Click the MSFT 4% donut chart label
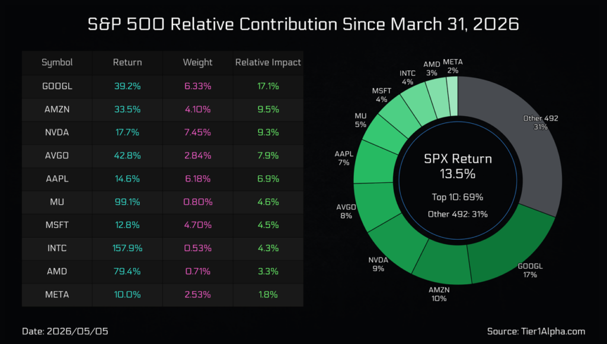 (x=381, y=95)
